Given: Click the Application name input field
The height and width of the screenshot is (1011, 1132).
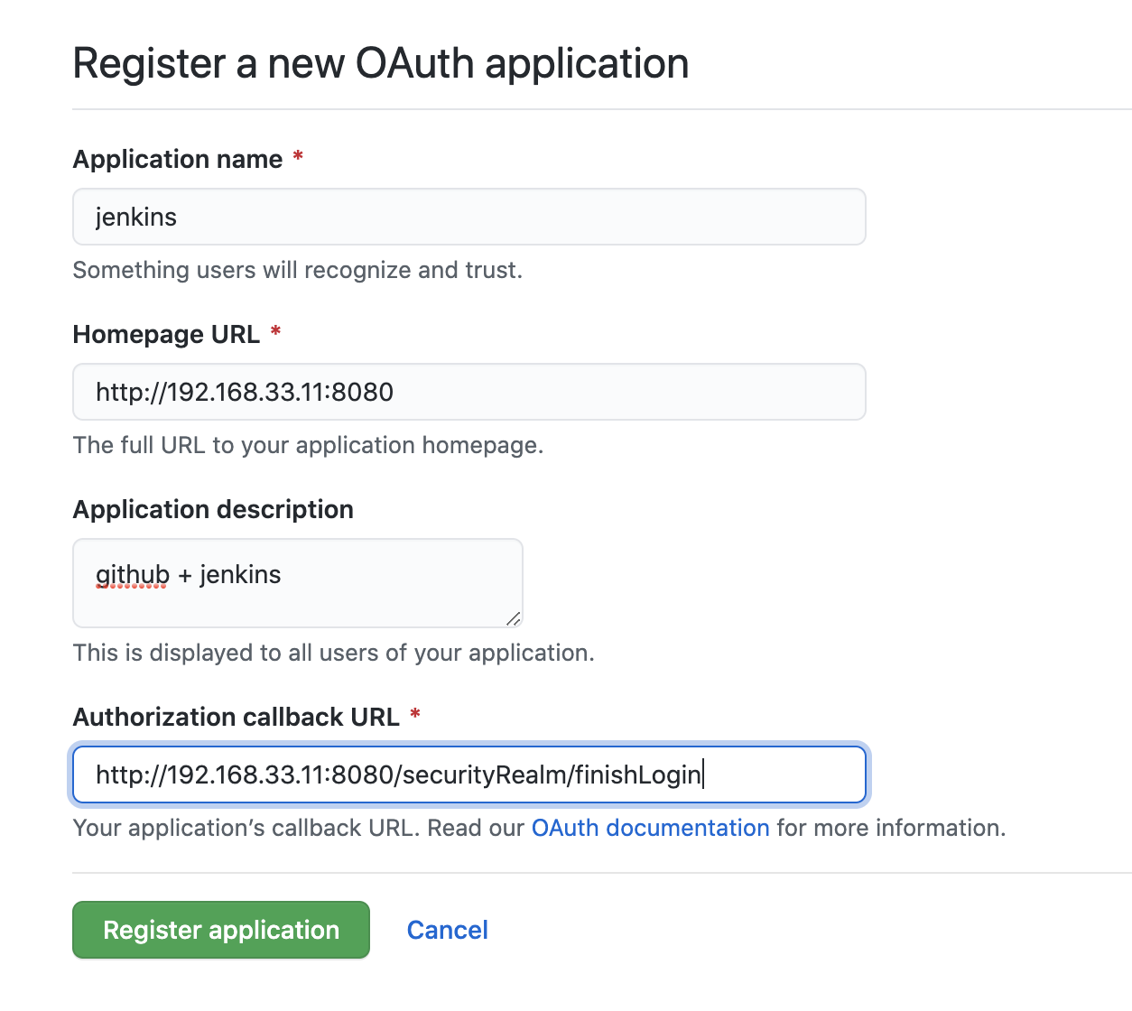Looking at the screenshot, I should tap(469, 217).
